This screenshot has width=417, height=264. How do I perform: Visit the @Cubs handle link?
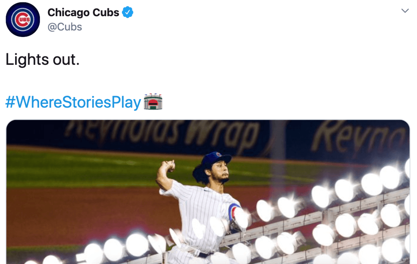click(65, 27)
